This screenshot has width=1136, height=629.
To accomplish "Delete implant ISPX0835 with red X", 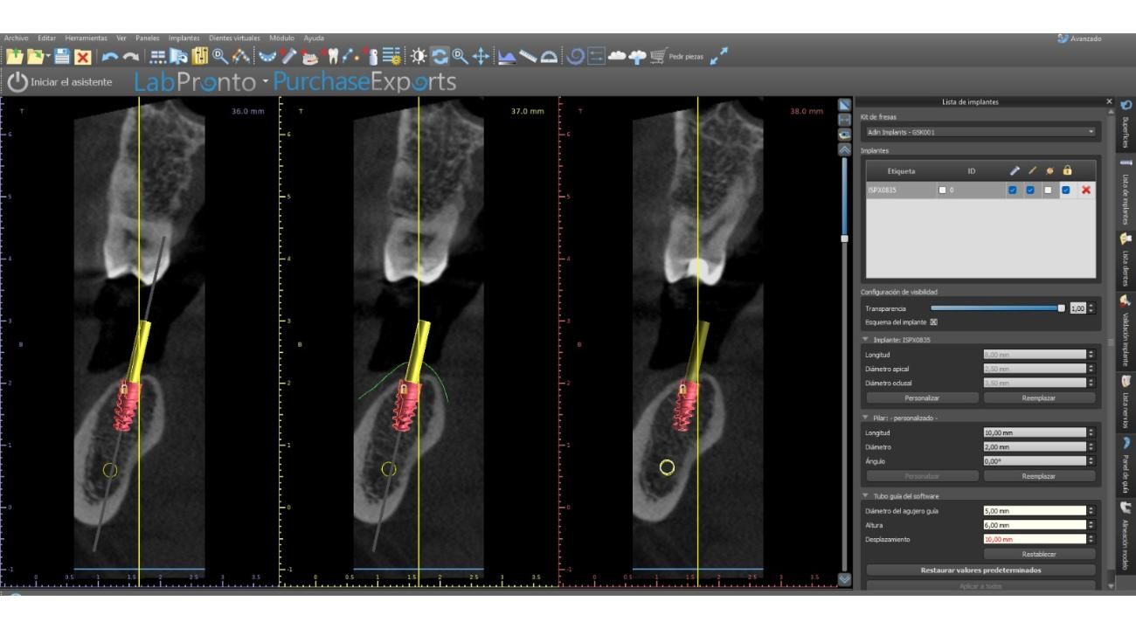I will pyautogui.click(x=1086, y=190).
